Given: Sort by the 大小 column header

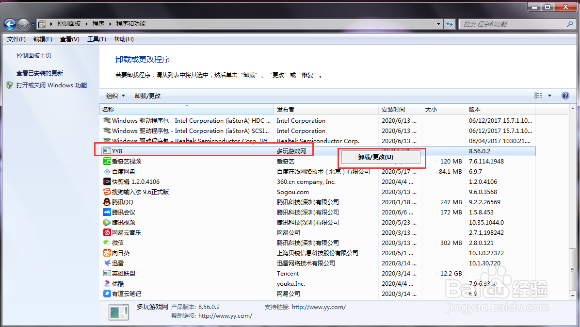Looking at the screenshot, I should click(444, 110).
